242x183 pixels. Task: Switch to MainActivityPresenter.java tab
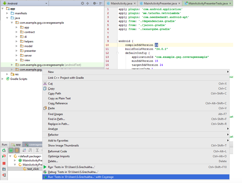160,3
